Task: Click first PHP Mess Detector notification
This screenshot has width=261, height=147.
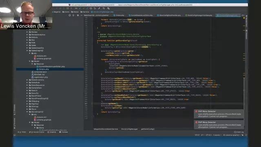Action: coord(219,114)
